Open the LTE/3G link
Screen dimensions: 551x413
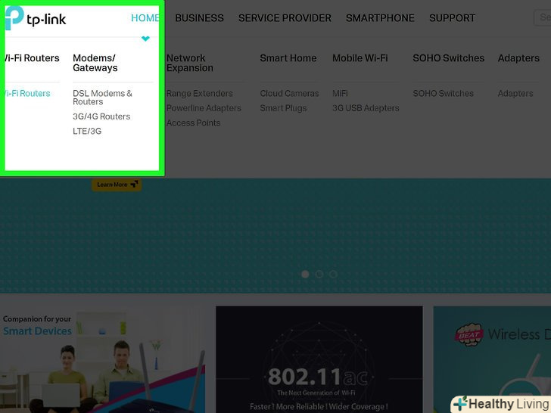(87, 132)
